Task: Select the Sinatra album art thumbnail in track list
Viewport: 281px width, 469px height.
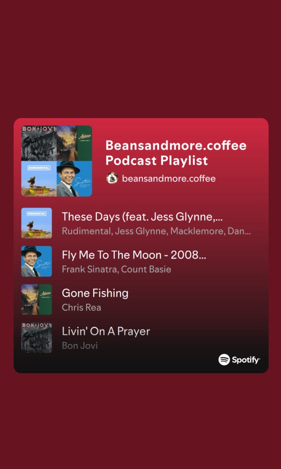Action: (x=37, y=262)
